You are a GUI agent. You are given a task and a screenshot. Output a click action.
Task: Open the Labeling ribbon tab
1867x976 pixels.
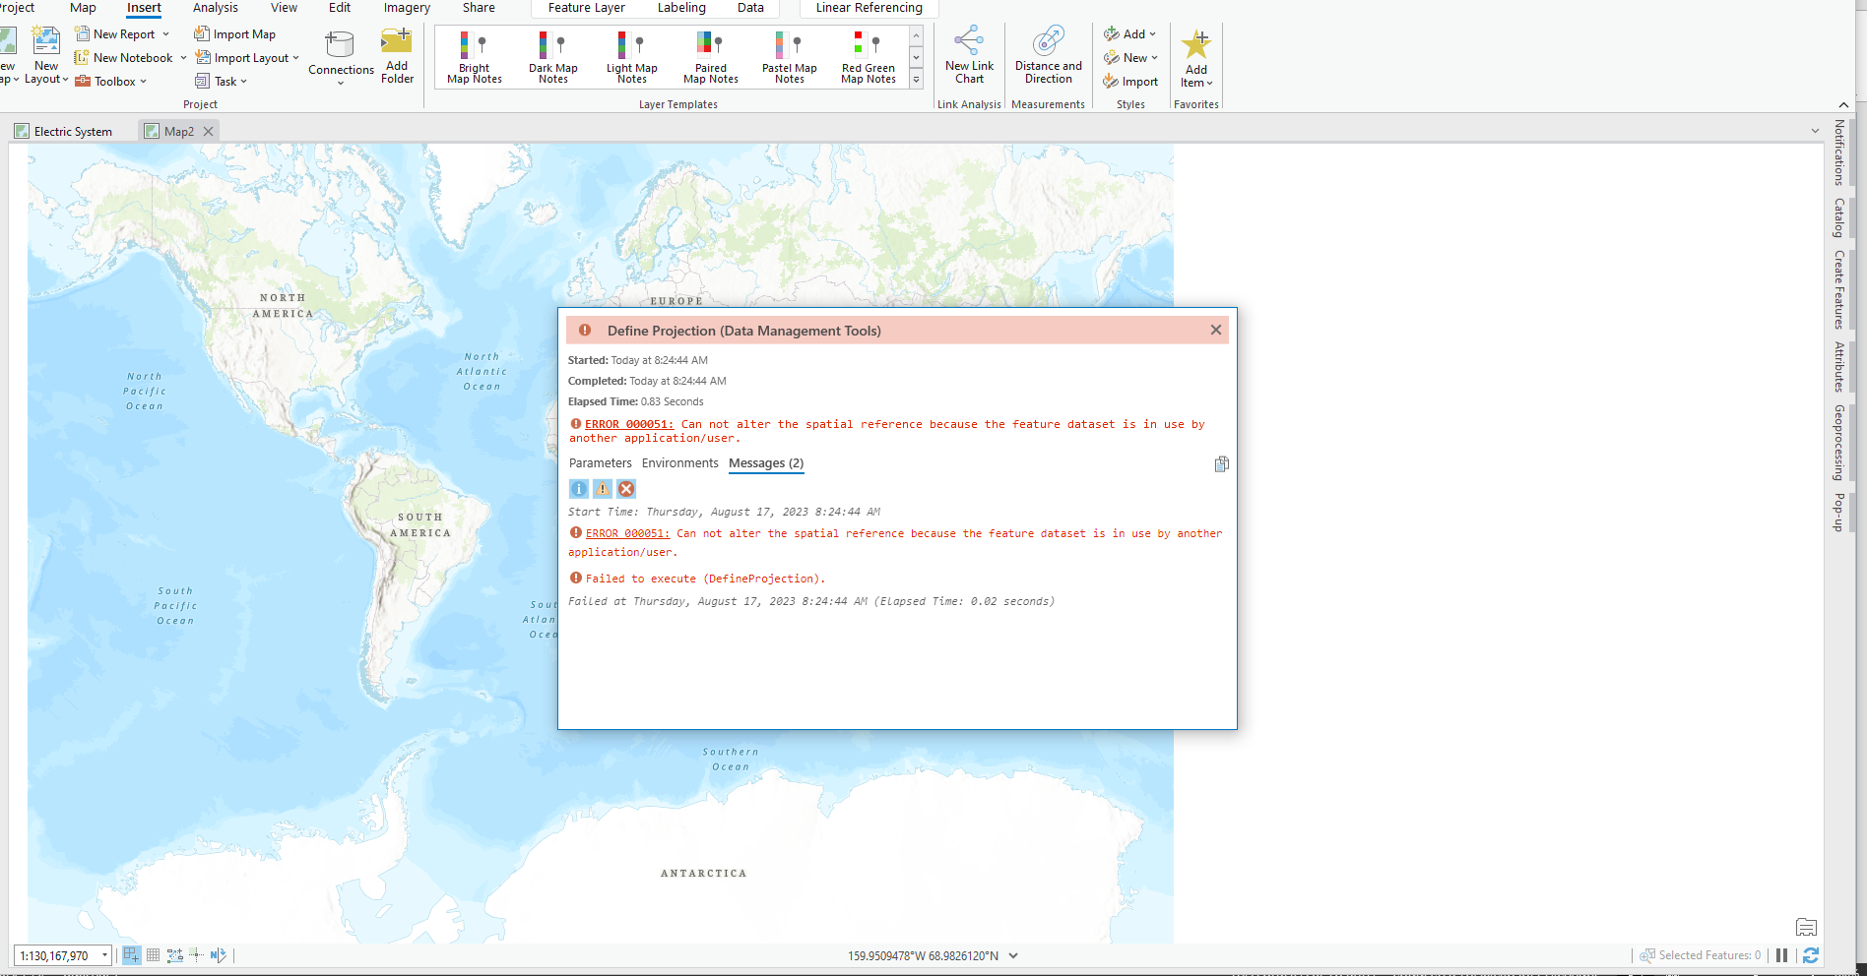click(681, 8)
